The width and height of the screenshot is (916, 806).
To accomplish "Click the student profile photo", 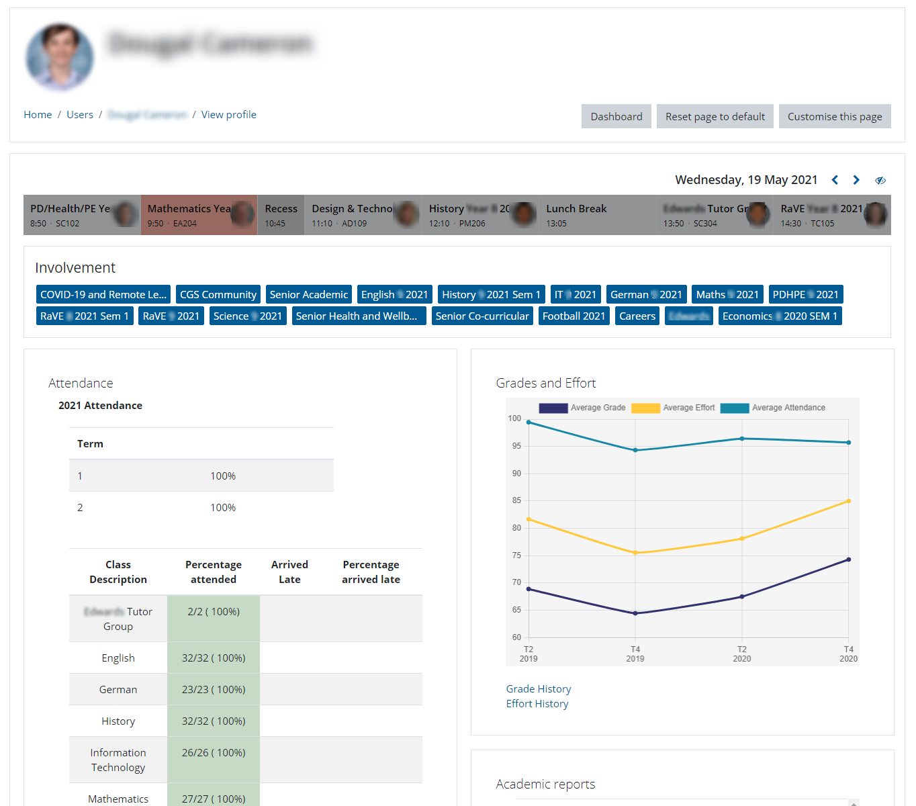I will click(x=59, y=57).
